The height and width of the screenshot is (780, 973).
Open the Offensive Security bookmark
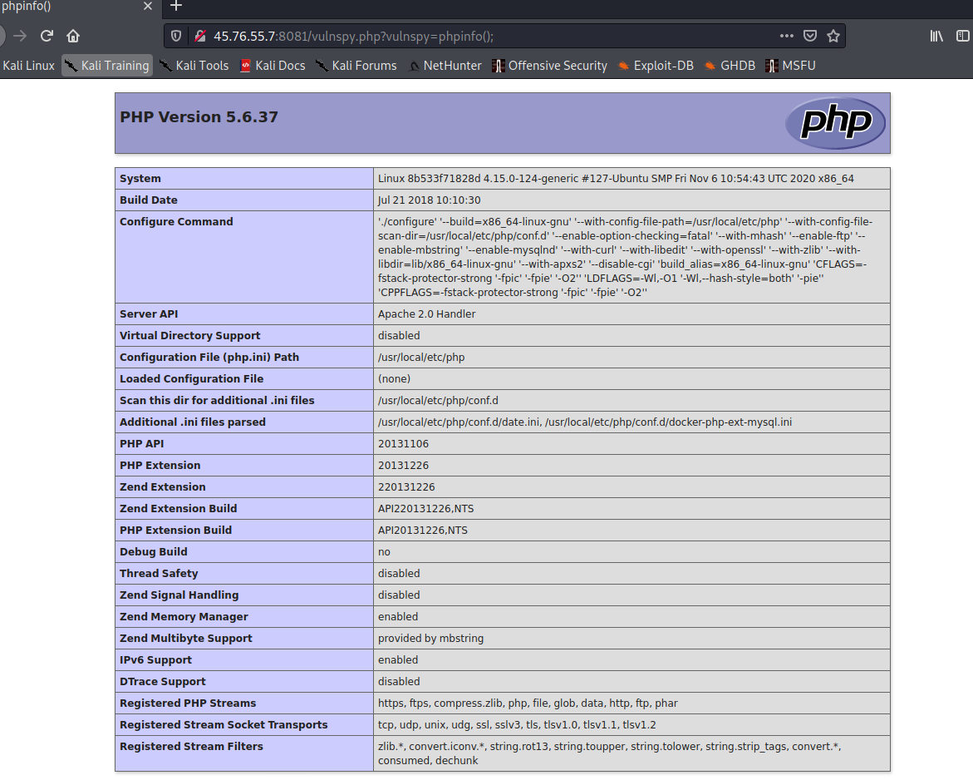[x=550, y=66]
